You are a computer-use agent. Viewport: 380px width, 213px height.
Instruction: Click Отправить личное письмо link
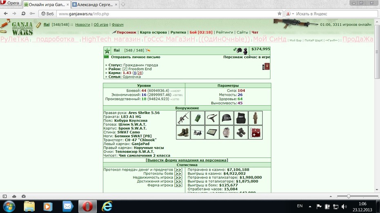pyautogui.click(x=136, y=57)
